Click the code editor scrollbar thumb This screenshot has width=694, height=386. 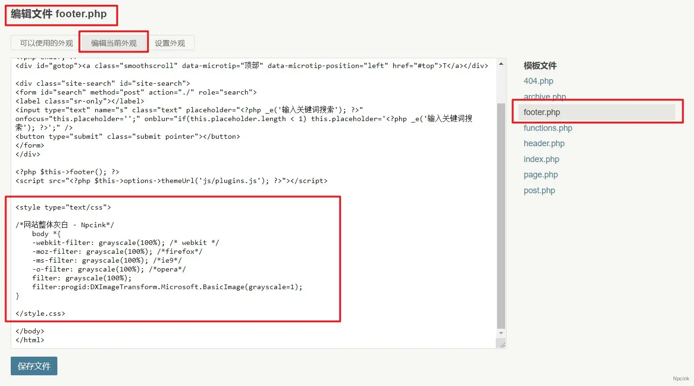click(501, 216)
